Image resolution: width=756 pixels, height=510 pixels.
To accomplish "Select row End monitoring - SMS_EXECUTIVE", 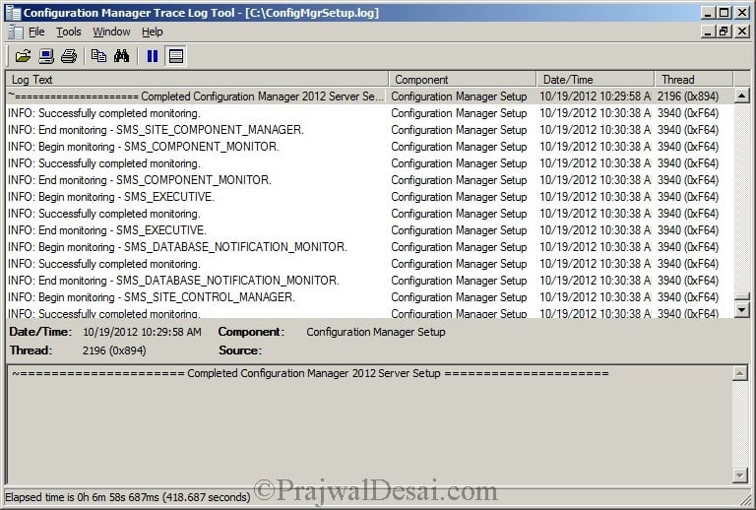I will click(369, 230).
